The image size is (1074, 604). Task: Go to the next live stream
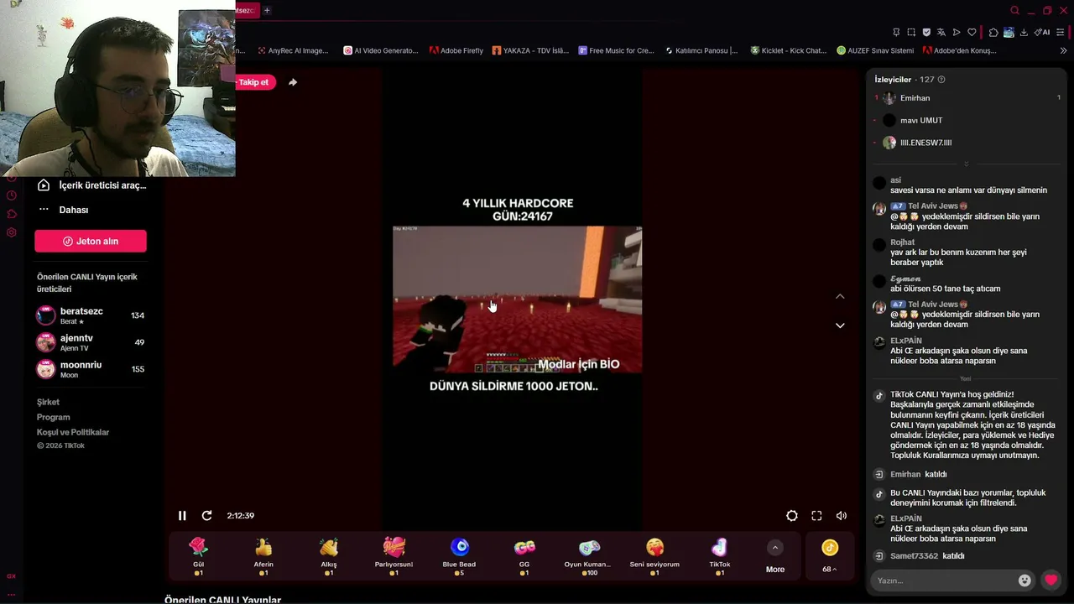point(840,325)
